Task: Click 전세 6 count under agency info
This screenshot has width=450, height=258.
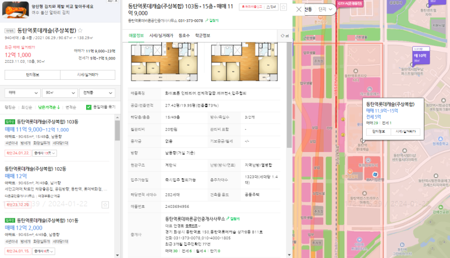Action: (186, 251)
